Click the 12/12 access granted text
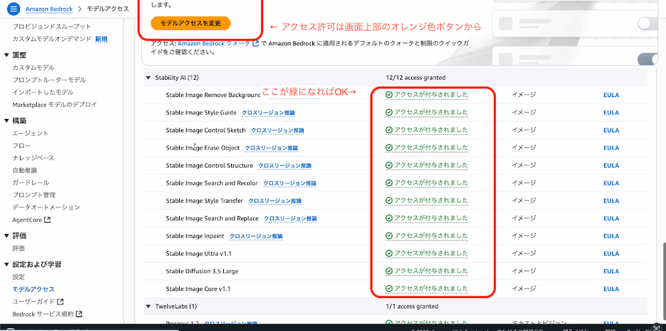 [x=416, y=78]
